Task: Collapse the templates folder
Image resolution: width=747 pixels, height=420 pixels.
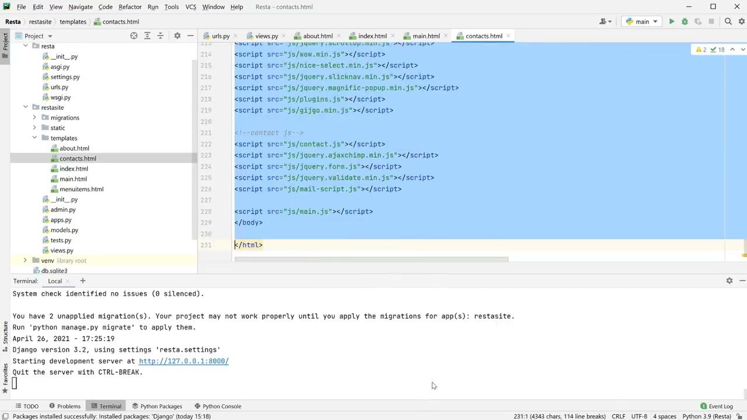Action: (34, 138)
